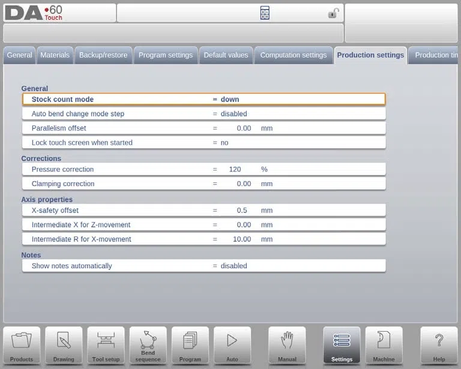Click the 'down' stock count value
This screenshot has width=461, height=369.
pyautogui.click(x=230, y=100)
